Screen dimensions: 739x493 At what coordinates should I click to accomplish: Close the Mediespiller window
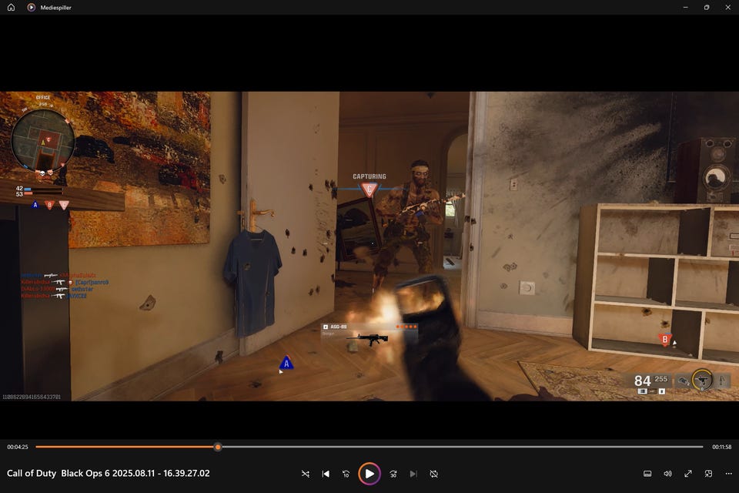pos(727,7)
